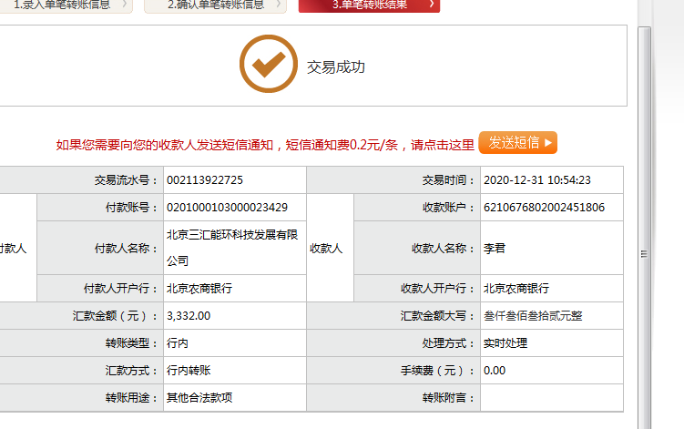The height and width of the screenshot is (429, 684).
Task: Click amount in words 叁仟叁佰叁拾贰元整
Action: [x=533, y=316]
